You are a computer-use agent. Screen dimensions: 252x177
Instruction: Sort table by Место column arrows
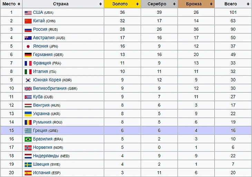tap(19, 4)
